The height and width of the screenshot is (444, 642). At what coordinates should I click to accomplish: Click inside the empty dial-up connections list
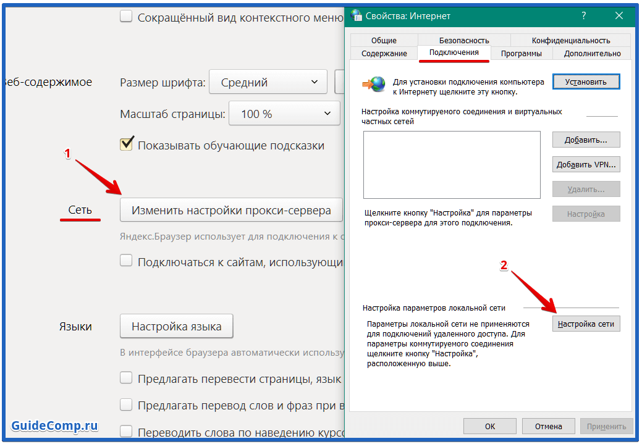point(452,165)
